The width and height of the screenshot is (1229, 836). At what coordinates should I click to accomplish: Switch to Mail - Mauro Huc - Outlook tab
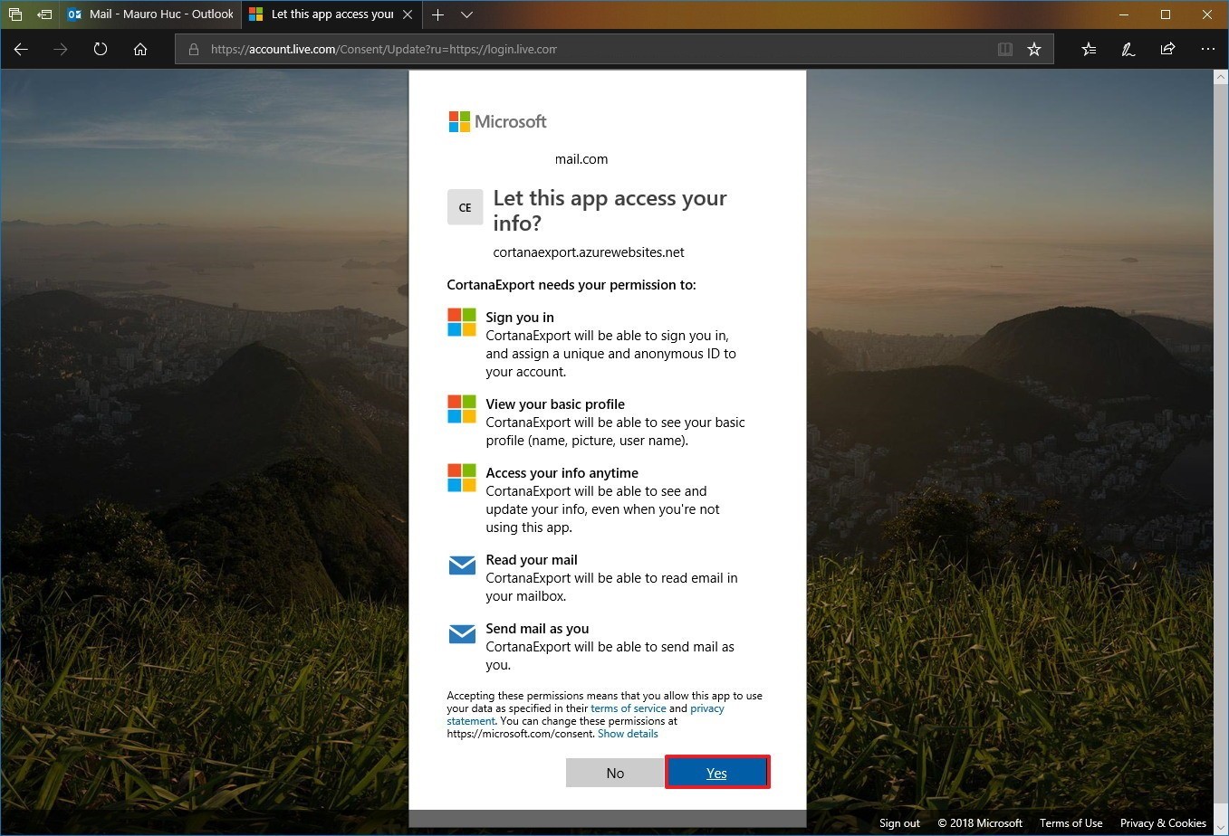tap(150, 14)
